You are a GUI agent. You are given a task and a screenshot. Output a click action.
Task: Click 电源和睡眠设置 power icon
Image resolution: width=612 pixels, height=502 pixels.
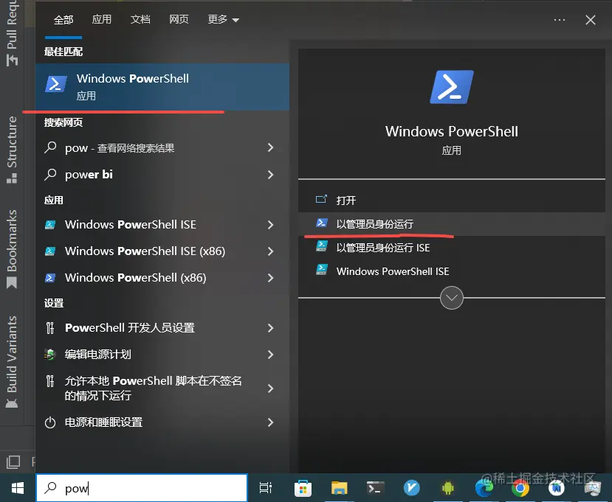pyautogui.click(x=50, y=422)
